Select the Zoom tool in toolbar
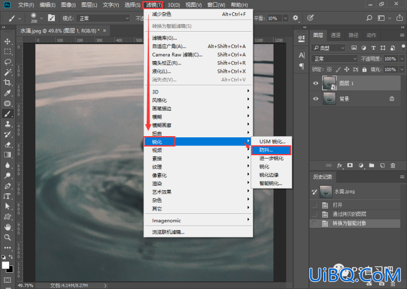 coord(8,238)
